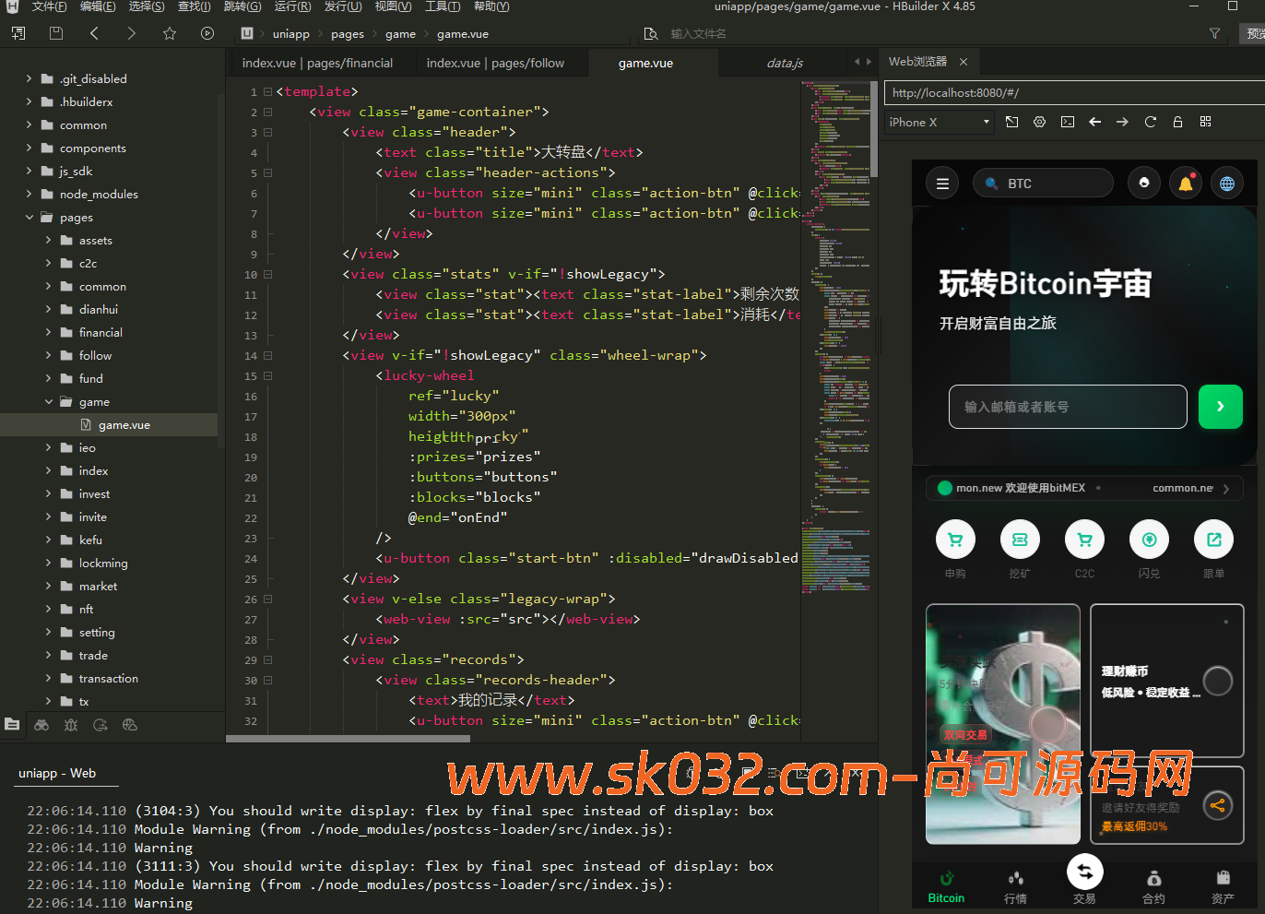The height and width of the screenshot is (914, 1265).
Task: Click the save file toolbar icon
Action: pyautogui.click(x=56, y=33)
